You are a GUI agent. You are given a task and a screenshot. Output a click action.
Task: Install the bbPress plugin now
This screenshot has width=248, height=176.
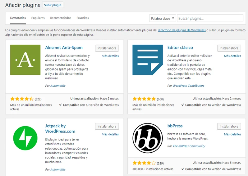click(229, 127)
